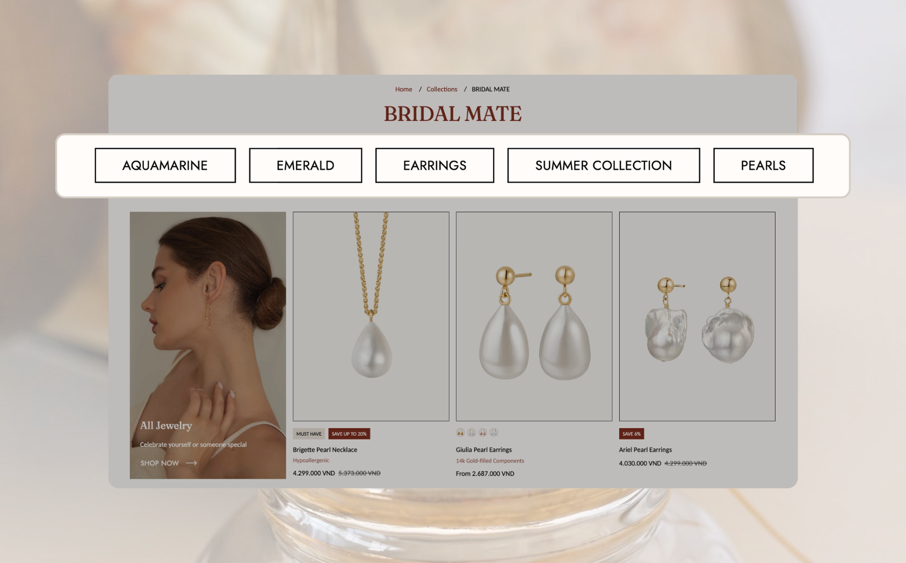Screen dimensions: 906x563
Task: Select the white Giulia earring variant swatch
Action: (472, 432)
